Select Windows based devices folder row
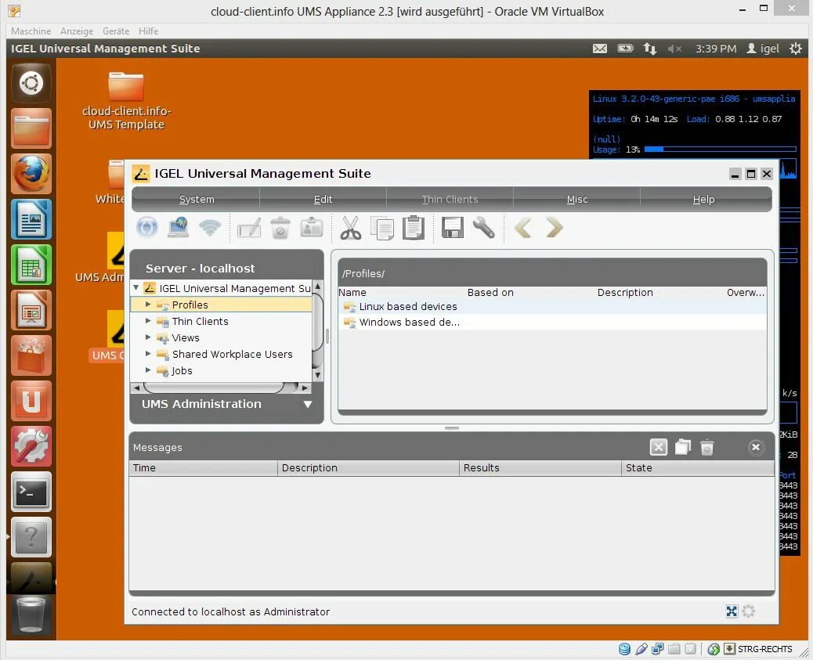This screenshot has width=813, height=660. (x=552, y=322)
